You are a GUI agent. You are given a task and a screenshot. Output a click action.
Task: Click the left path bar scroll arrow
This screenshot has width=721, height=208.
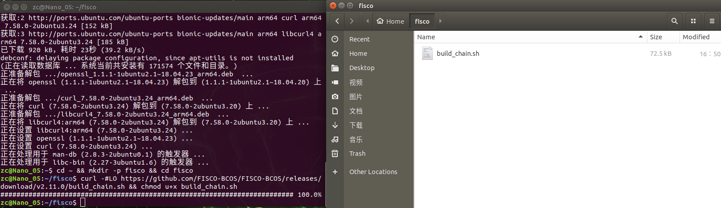click(367, 21)
